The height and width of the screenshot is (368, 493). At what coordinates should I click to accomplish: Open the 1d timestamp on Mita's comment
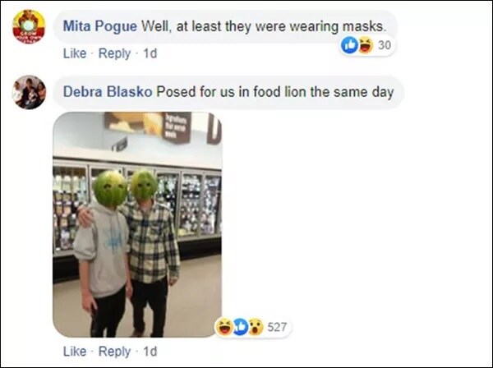pos(150,53)
